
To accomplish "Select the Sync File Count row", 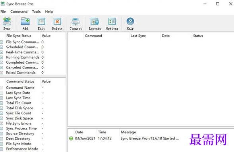I will [33, 113].
